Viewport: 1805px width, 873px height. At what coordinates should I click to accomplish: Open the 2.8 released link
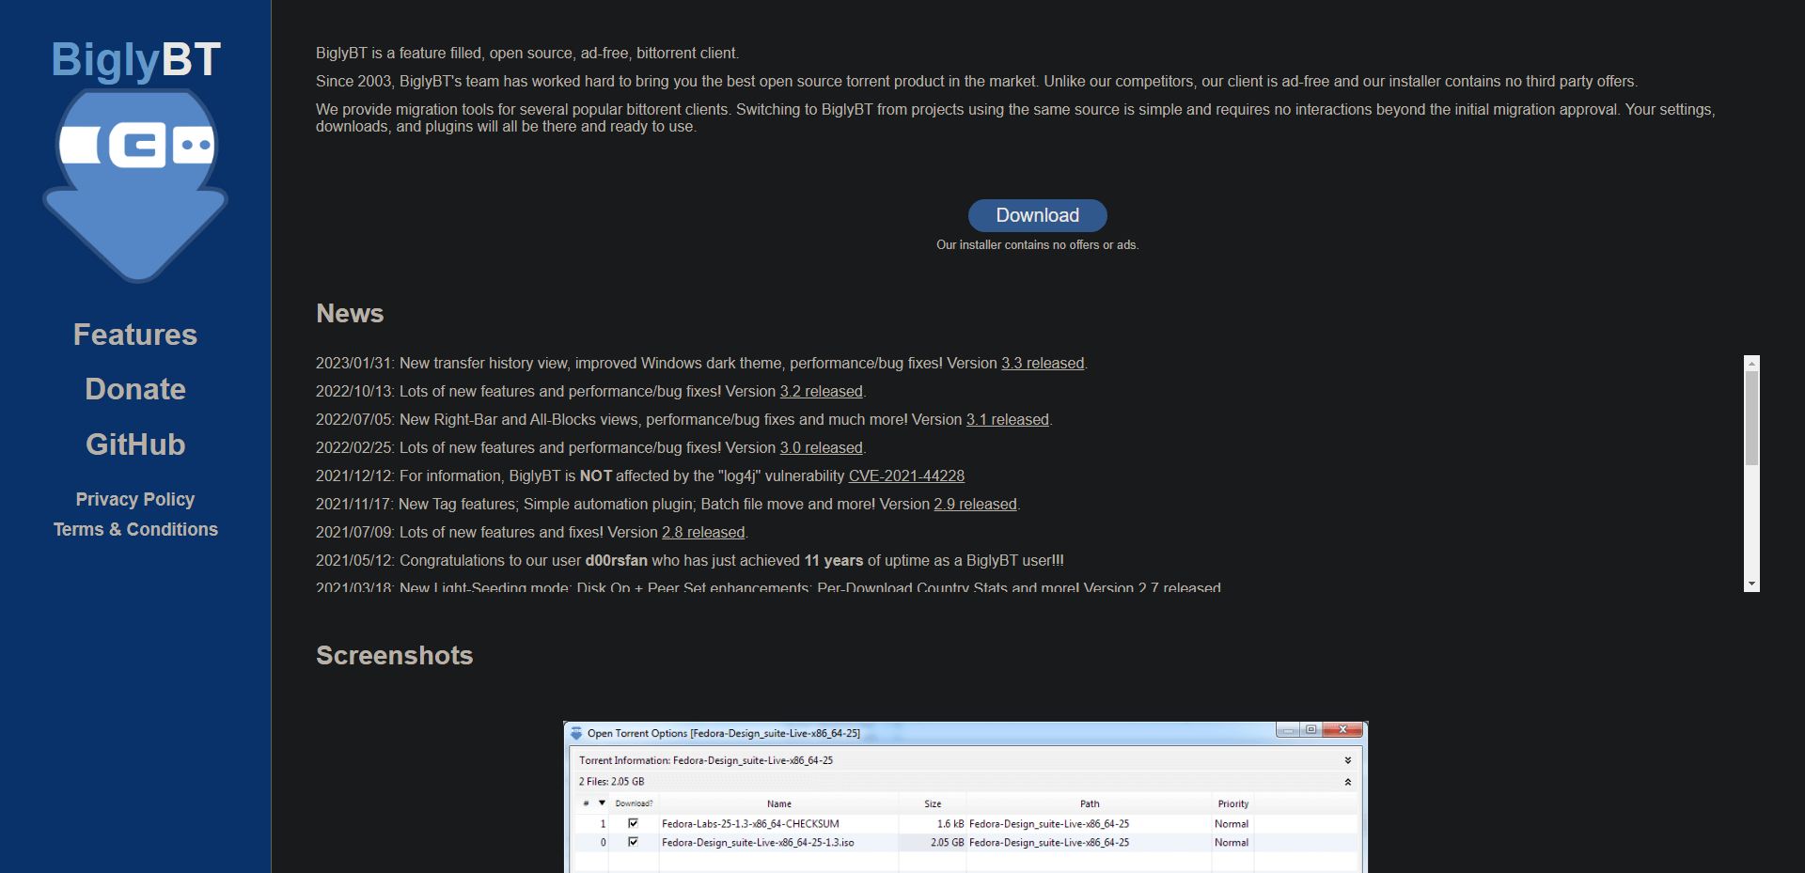(703, 533)
